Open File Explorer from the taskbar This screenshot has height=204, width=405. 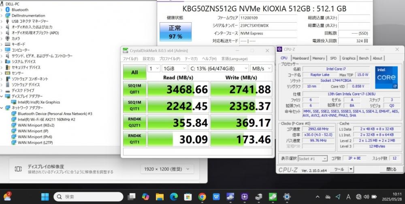coord(160,197)
